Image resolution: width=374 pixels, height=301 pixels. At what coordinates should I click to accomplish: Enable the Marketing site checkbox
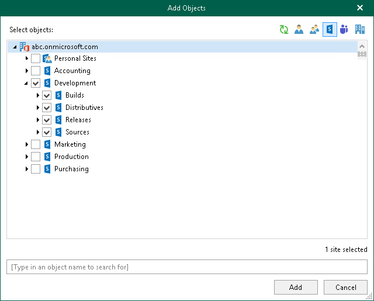click(x=36, y=144)
